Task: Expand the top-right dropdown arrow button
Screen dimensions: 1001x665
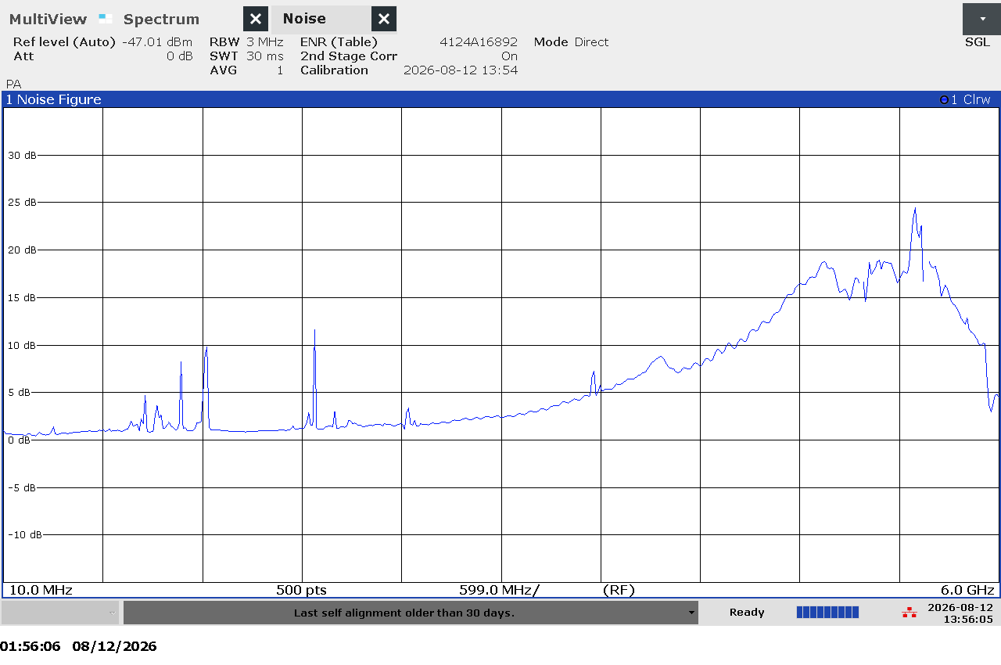Action: click(981, 18)
